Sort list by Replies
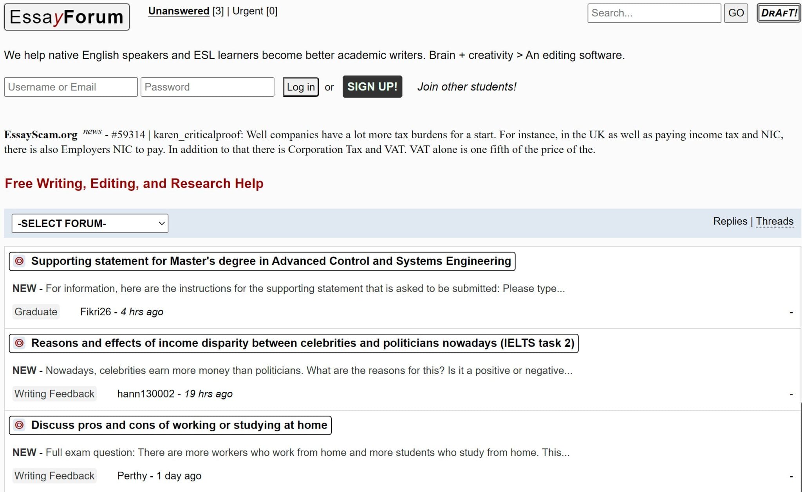The width and height of the screenshot is (802, 492). click(x=730, y=221)
